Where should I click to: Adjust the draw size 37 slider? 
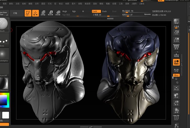coord(133,15)
